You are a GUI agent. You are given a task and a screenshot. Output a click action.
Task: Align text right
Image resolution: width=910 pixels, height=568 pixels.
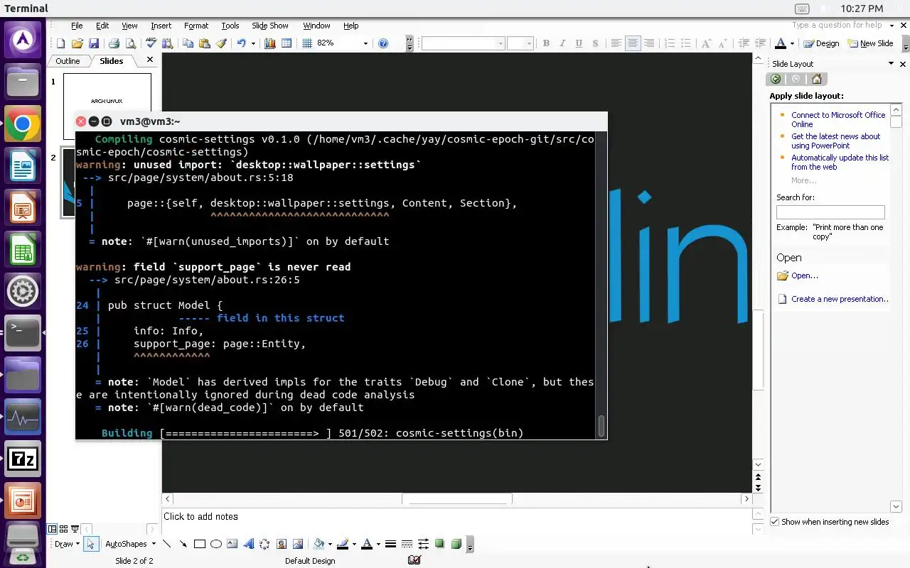[x=648, y=43]
